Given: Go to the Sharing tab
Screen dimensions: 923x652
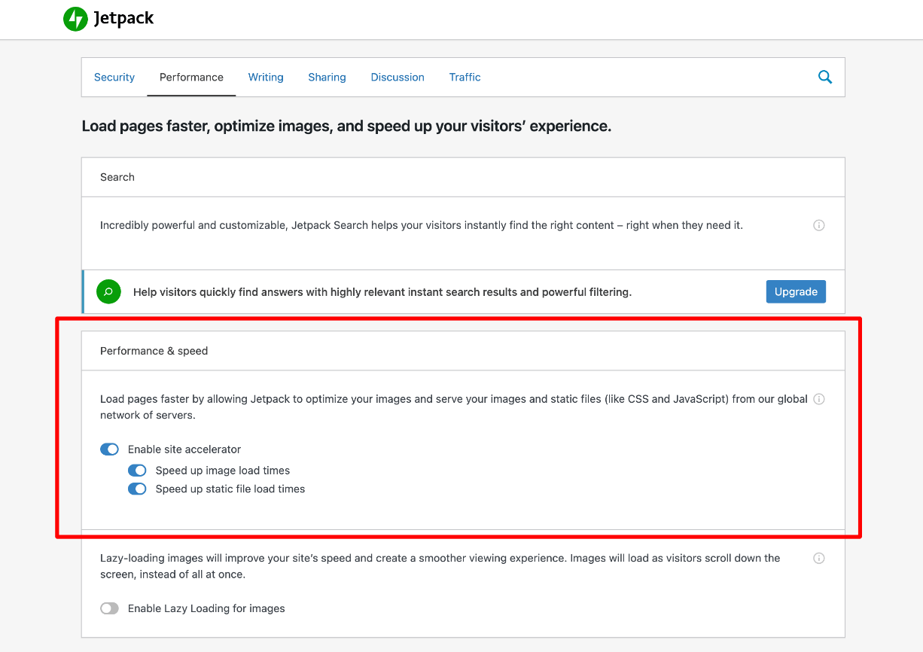Looking at the screenshot, I should 327,78.
